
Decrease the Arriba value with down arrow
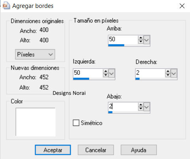tap(141, 42)
